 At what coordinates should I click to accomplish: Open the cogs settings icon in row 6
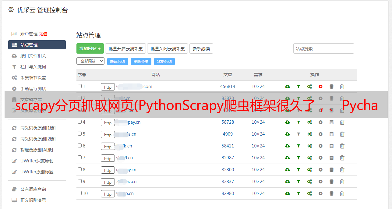coord(309,146)
